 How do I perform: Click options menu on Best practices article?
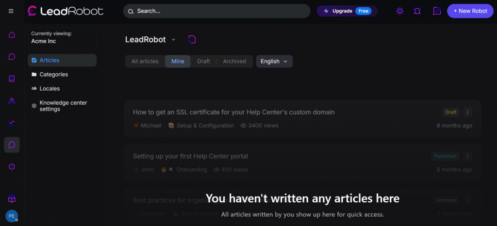[x=467, y=200]
